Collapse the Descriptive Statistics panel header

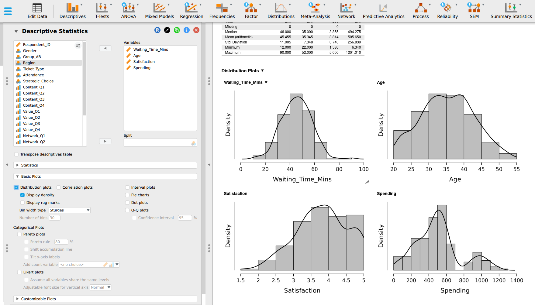(x=16, y=31)
